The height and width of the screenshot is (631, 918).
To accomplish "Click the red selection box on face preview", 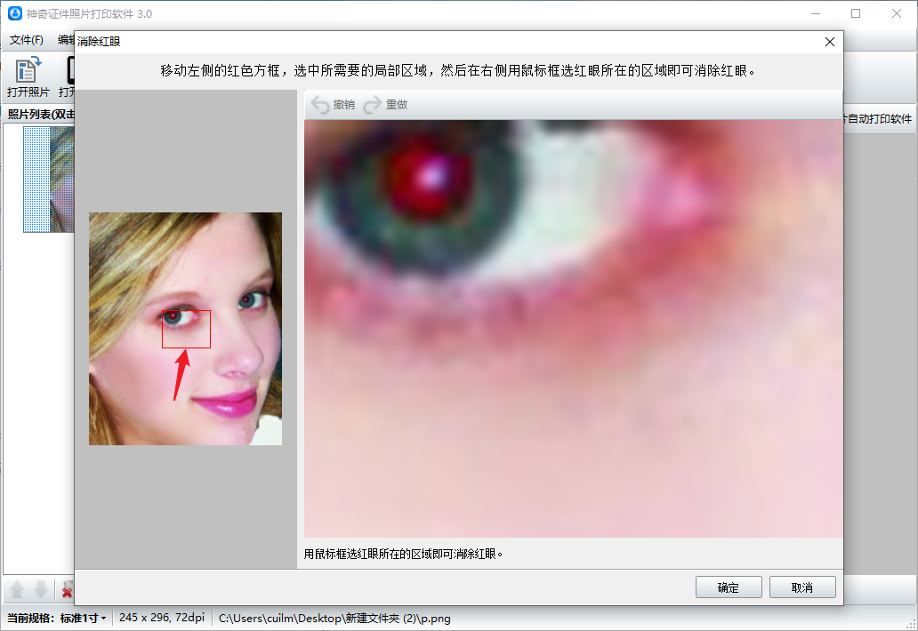I will click(186, 330).
